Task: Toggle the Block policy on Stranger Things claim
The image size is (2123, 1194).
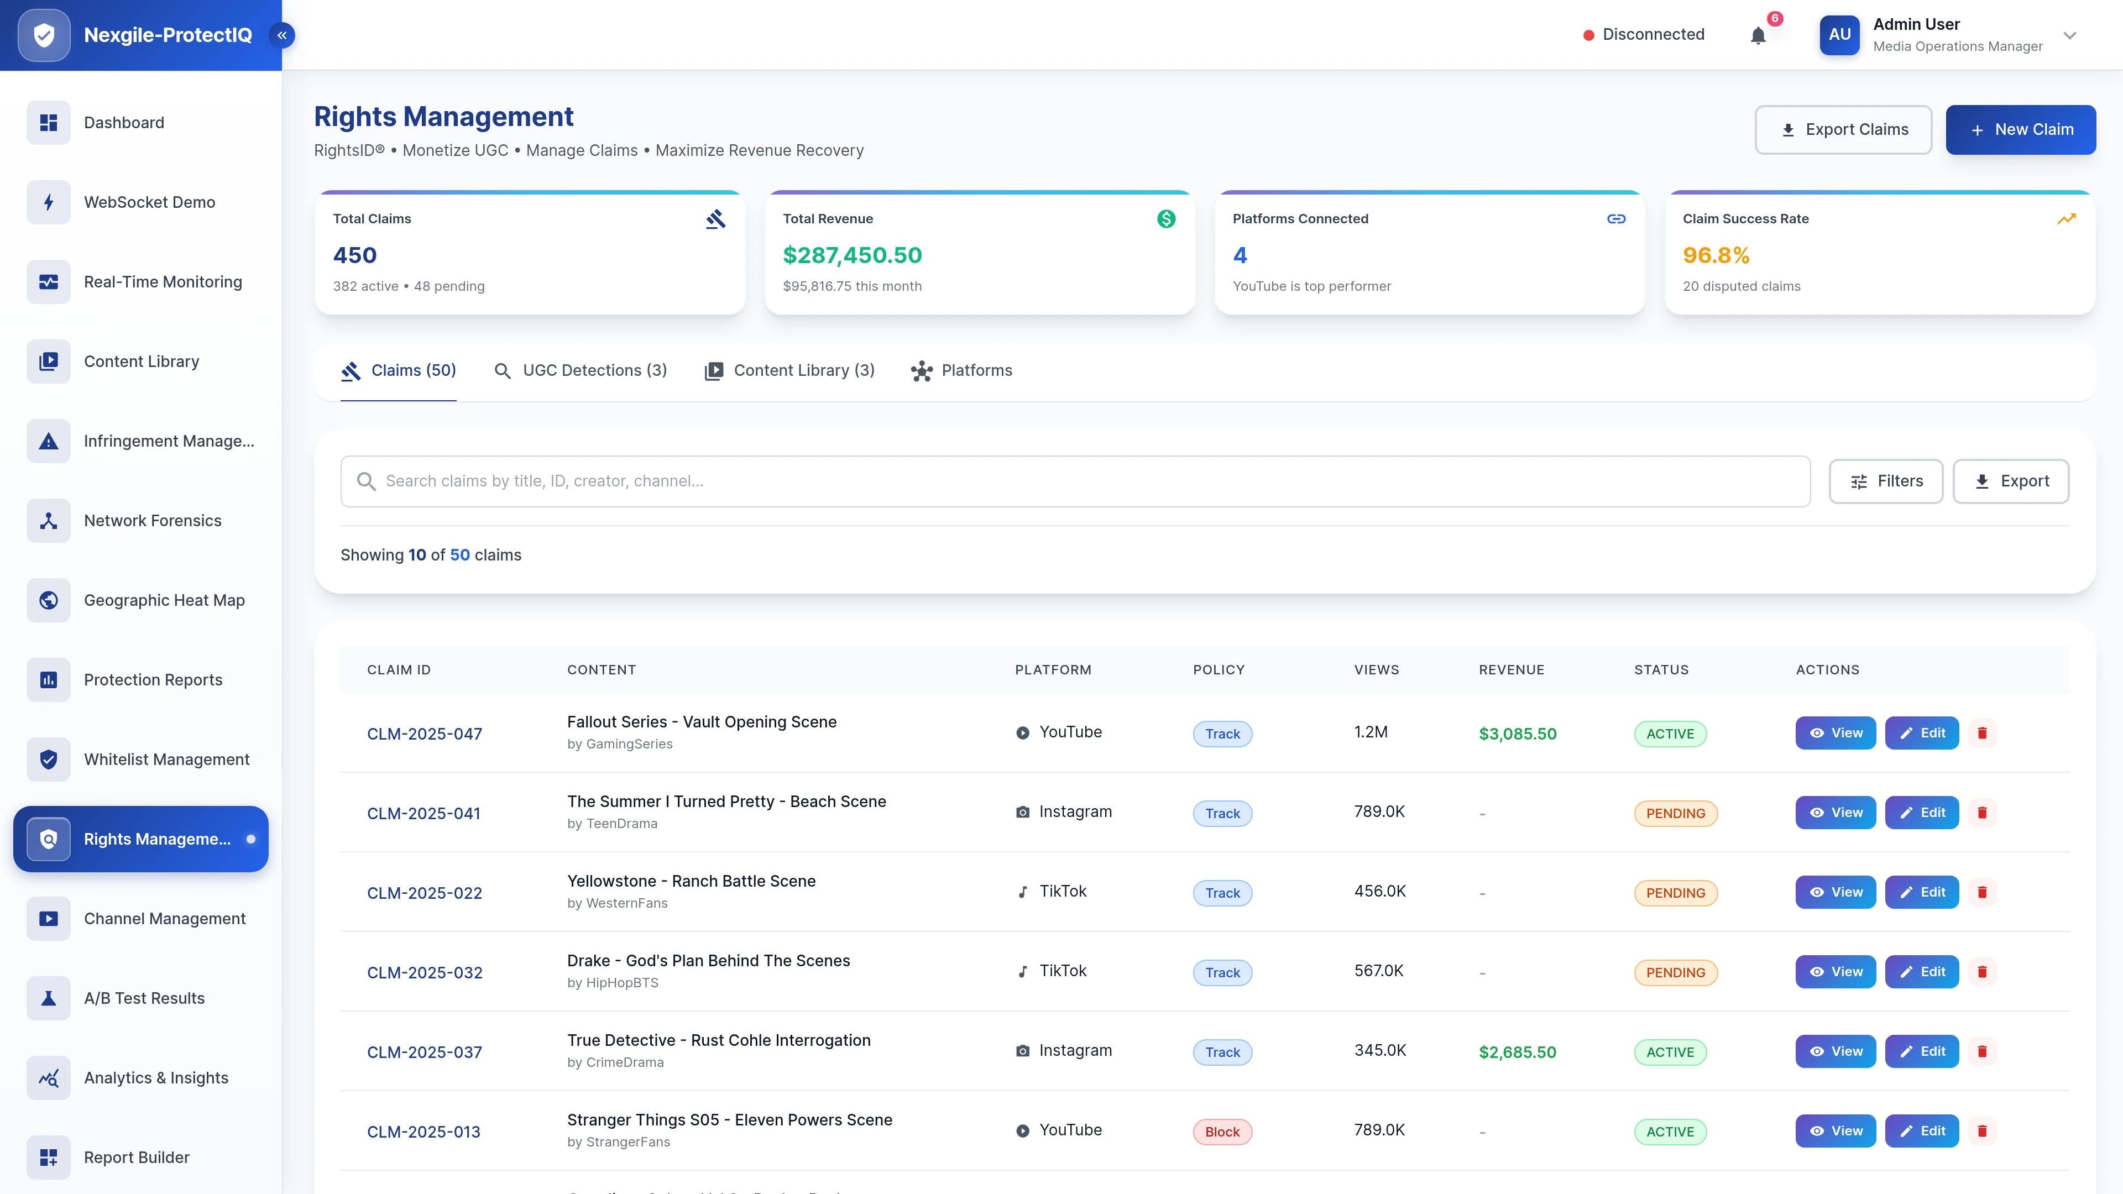Action: tap(1222, 1132)
